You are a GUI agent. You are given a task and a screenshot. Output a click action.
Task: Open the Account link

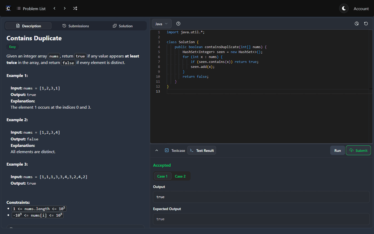361,9
